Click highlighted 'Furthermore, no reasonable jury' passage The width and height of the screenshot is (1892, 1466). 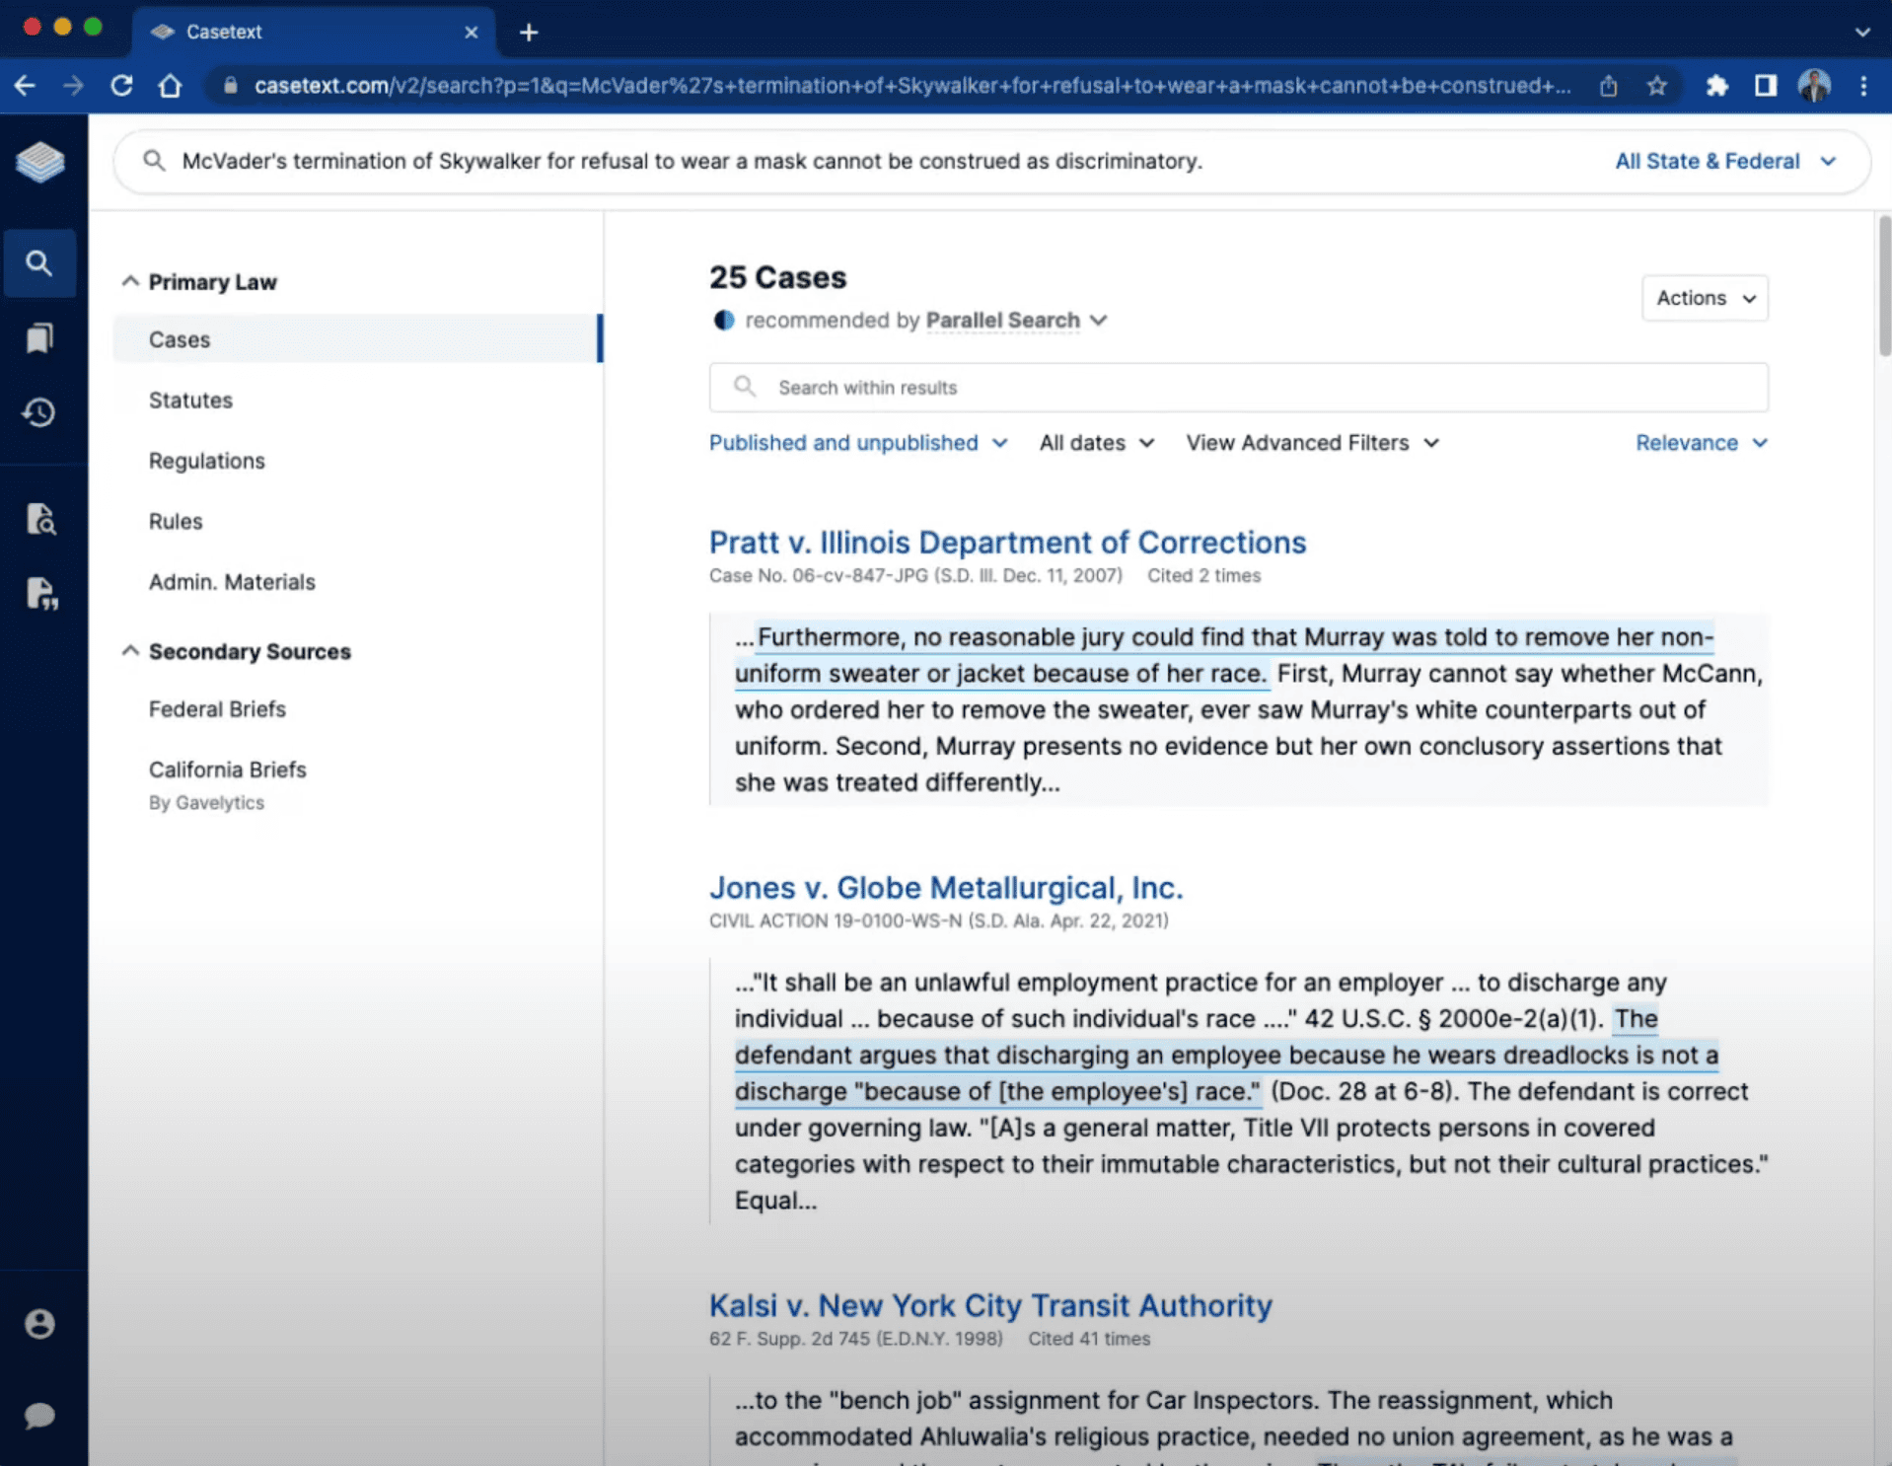tap(1224, 655)
